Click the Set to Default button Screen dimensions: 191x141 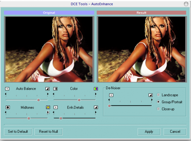pyautogui.click(x=18, y=131)
